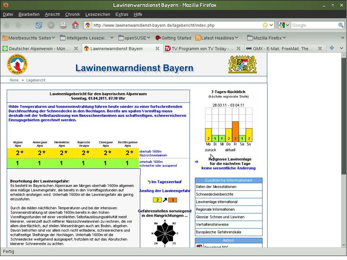This screenshot has width=347, height=260.
Task: Open the list all tabs dropdown
Action: click(x=342, y=48)
